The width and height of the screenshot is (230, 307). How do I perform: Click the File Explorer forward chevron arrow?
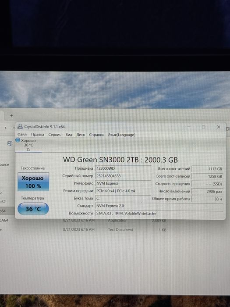(5, 128)
